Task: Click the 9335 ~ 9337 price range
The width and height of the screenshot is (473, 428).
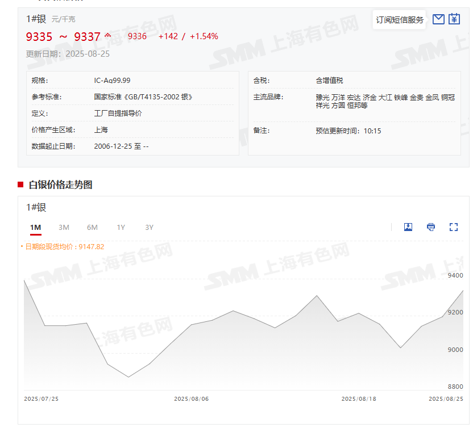Action: tap(63, 37)
